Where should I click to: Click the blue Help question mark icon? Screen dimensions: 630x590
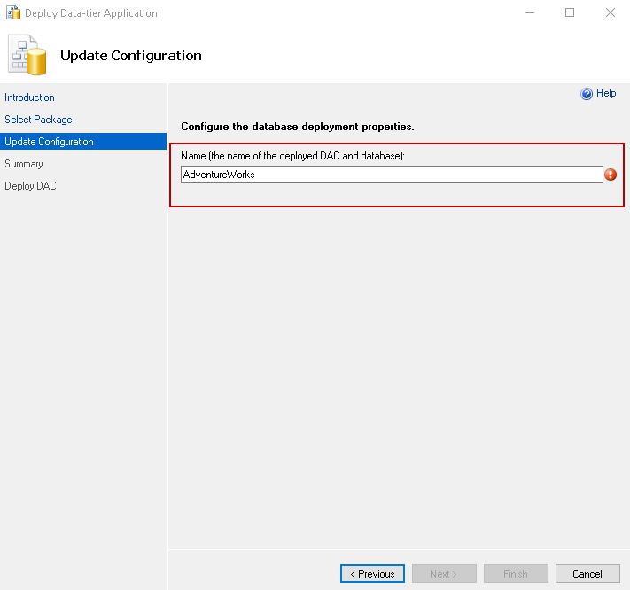pos(586,94)
